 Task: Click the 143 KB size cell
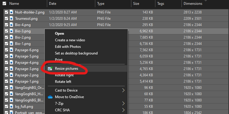click(x=148, y=12)
